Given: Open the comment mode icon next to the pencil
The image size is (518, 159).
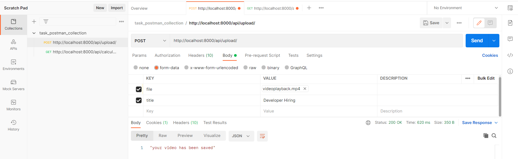Looking at the screenshot, I should 490,23.
